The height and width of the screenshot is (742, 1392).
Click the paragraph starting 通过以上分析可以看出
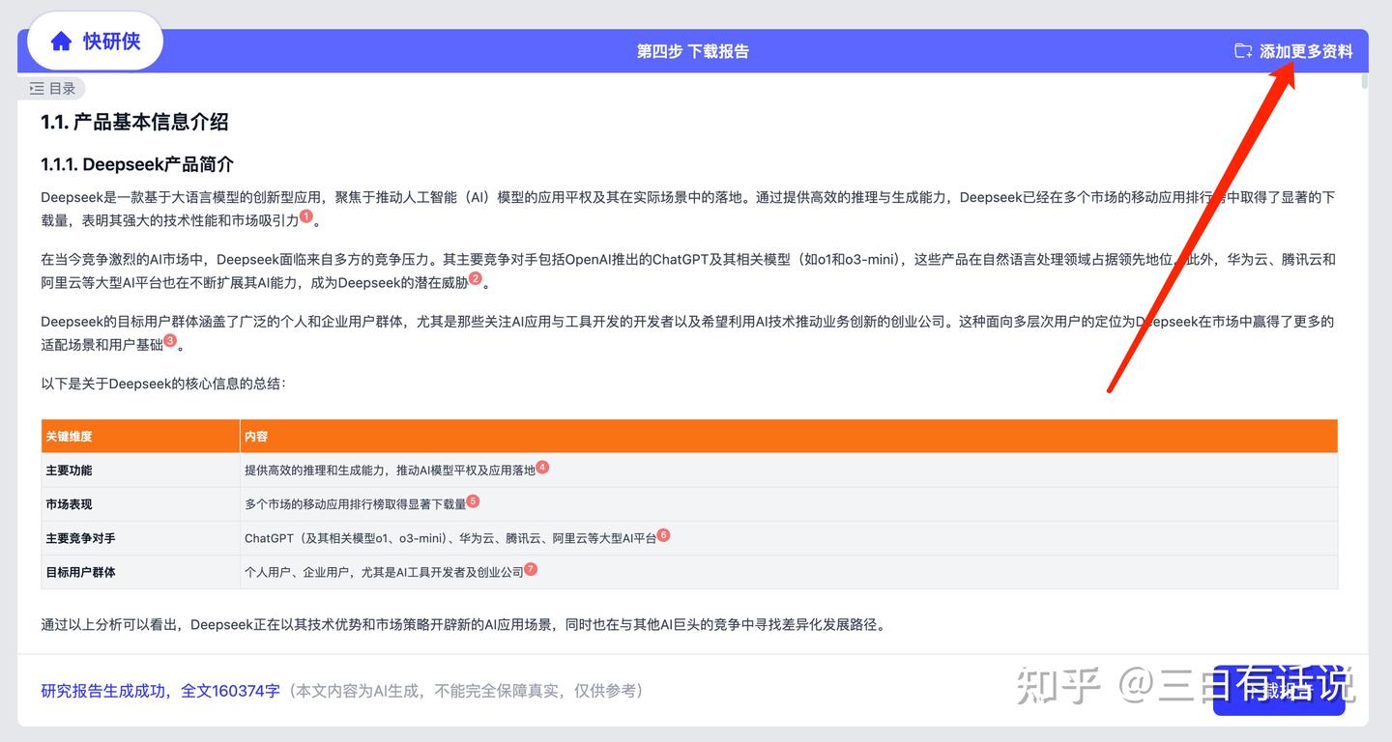[x=463, y=624]
